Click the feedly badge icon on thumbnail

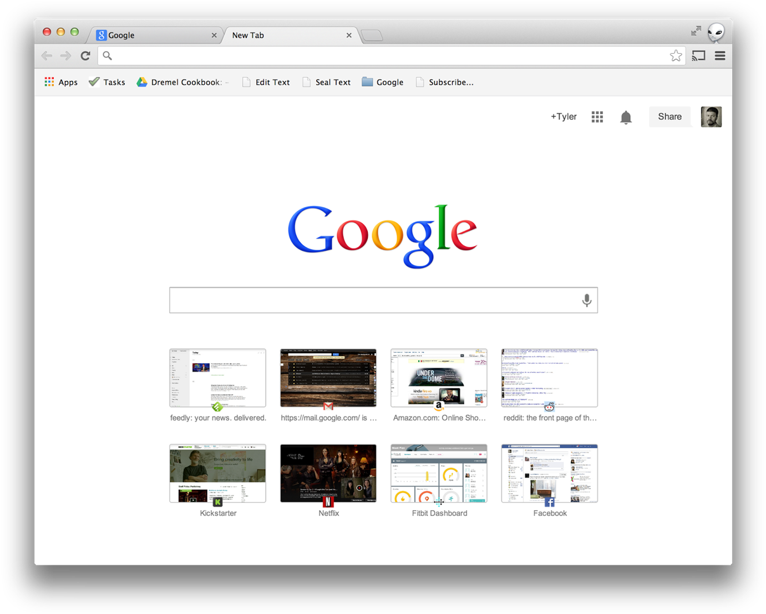pos(217,407)
